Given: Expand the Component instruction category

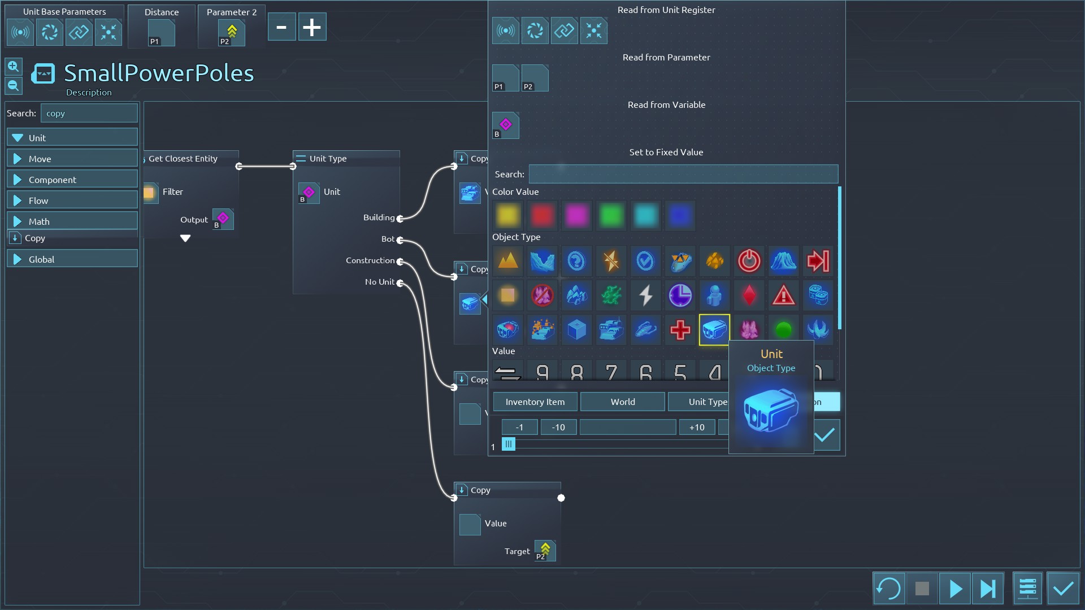Looking at the screenshot, I should (72, 180).
